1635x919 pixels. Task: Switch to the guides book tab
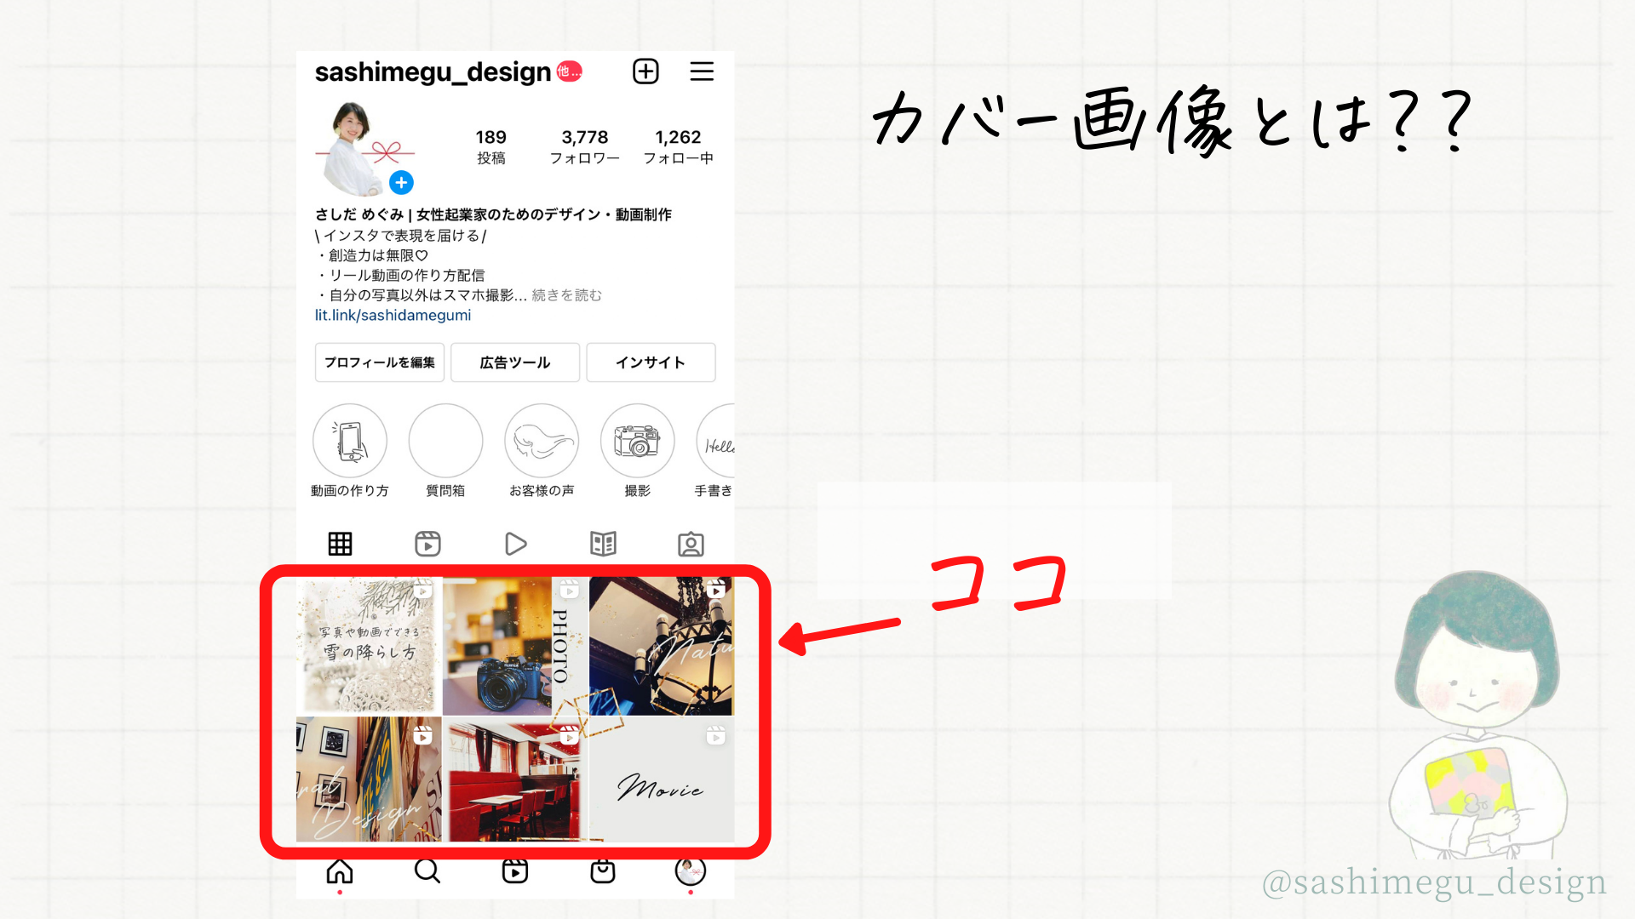pos(603,544)
